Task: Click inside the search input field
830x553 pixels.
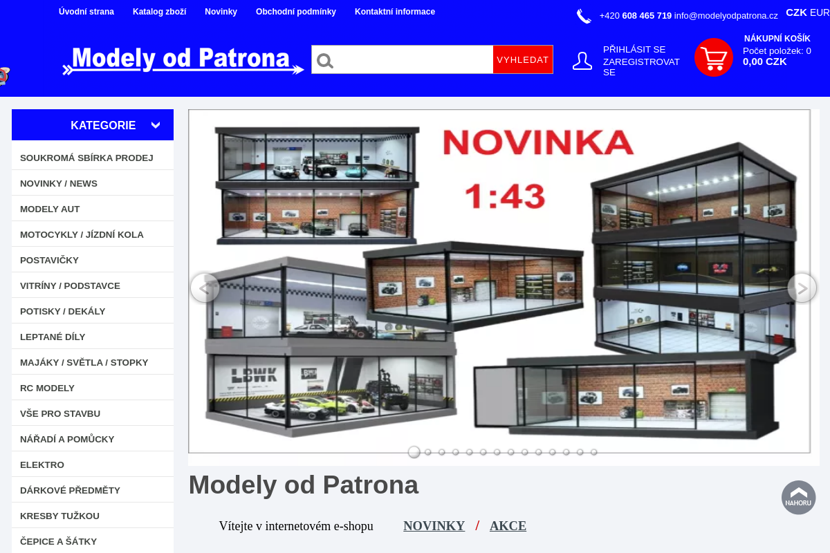Action: pyautogui.click(x=401, y=59)
